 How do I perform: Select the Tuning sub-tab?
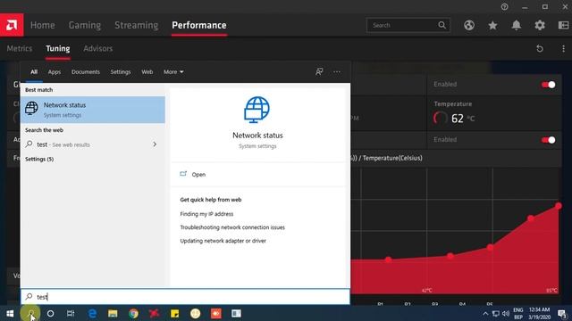(57, 48)
